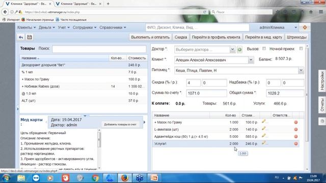Open Chrome from taskbar
Viewport: 326px width, 183px height.
[95, 178]
